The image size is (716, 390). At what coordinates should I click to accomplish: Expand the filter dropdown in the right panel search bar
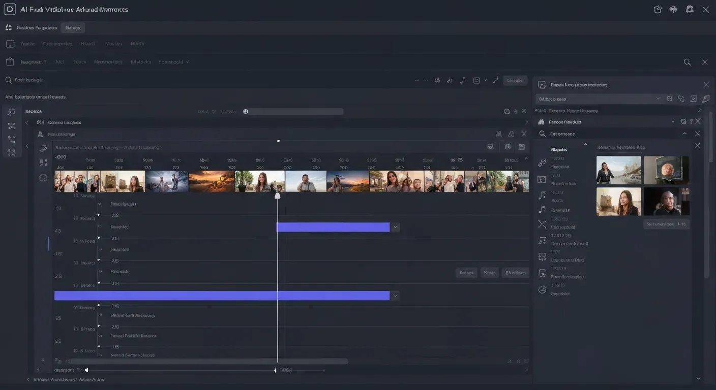pos(659,99)
